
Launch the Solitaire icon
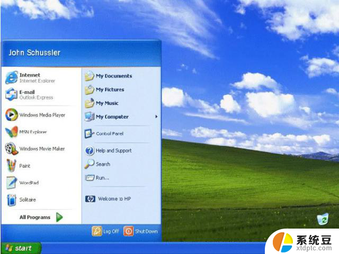12,200
